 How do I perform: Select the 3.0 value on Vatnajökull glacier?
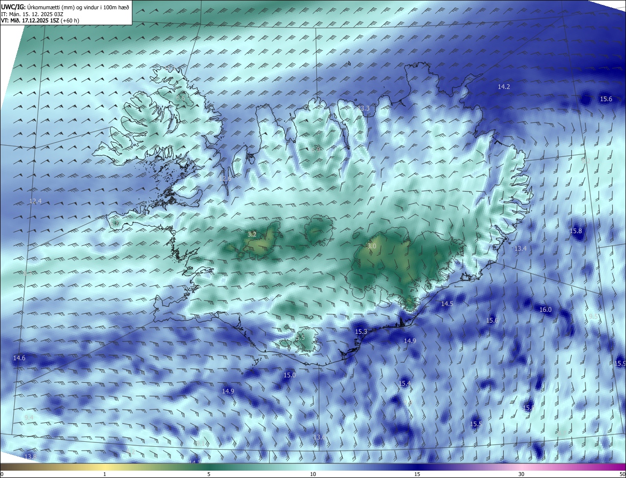[372, 246]
